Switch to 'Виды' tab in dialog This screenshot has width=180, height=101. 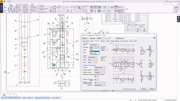coord(92,41)
